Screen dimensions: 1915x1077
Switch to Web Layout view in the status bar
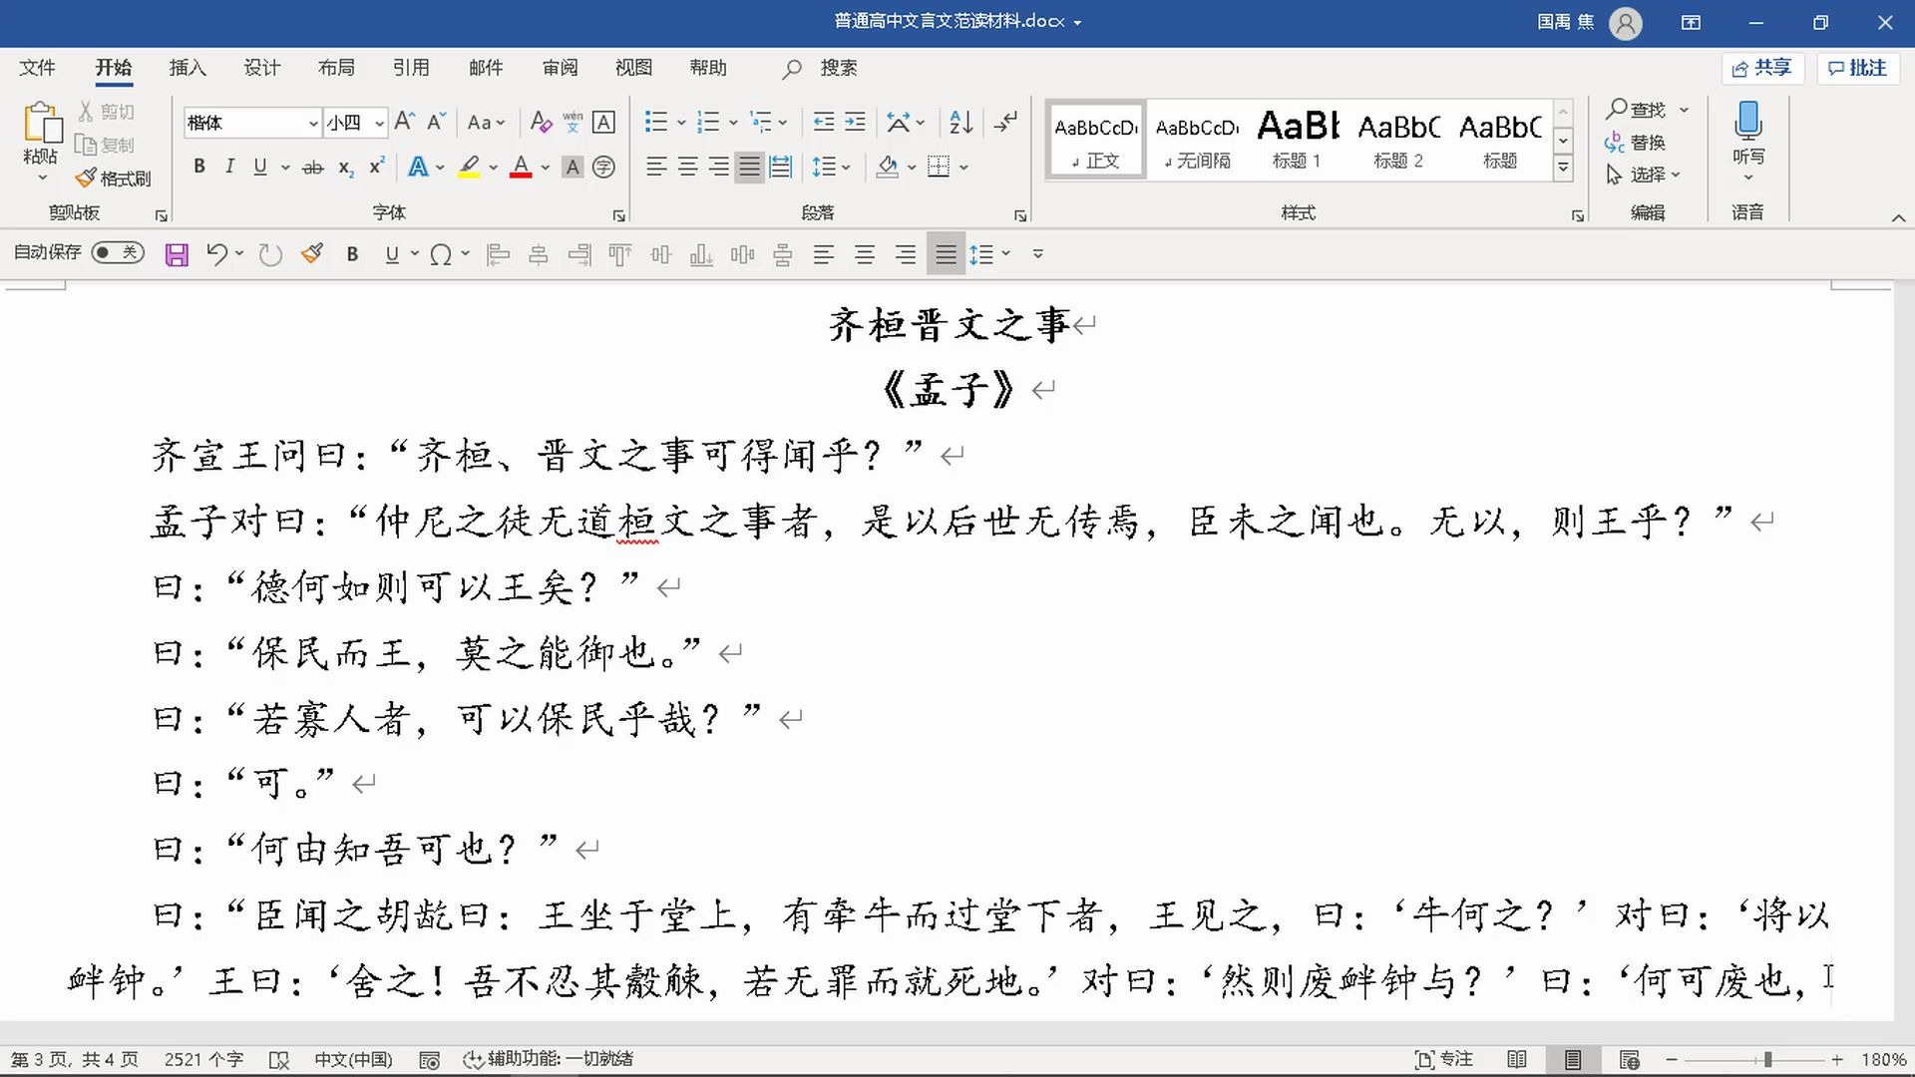pyautogui.click(x=1630, y=1060)
